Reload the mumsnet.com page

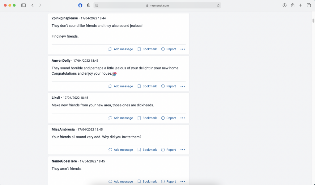tap(218, 5)
